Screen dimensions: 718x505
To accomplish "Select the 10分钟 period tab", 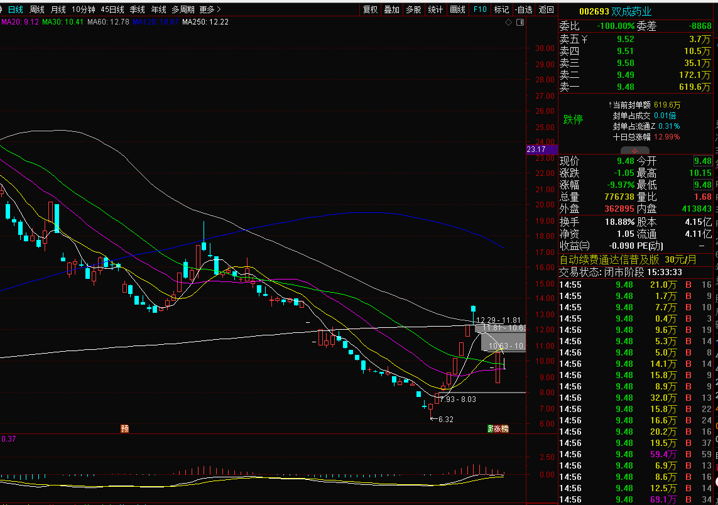I will pyautogui.click(x=83, y=9).
